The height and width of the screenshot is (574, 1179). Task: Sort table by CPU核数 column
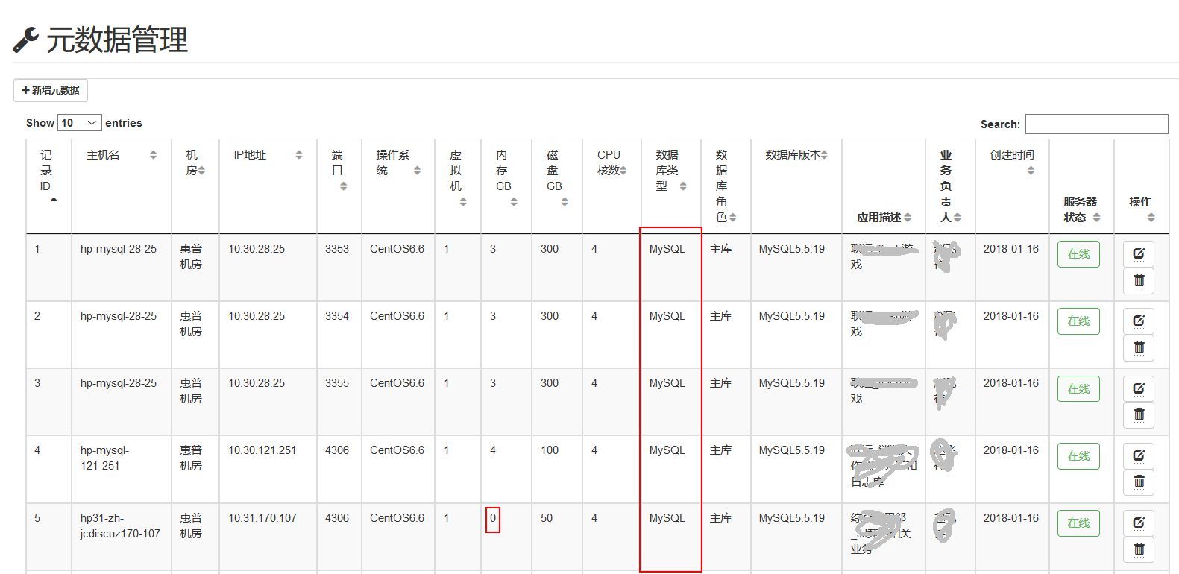pos(611,186)
